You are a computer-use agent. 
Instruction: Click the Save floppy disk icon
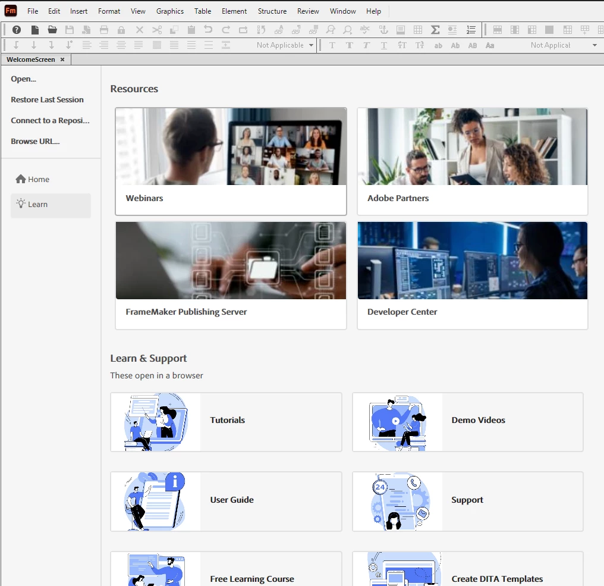pyautogui.click(x=70, y=30)
